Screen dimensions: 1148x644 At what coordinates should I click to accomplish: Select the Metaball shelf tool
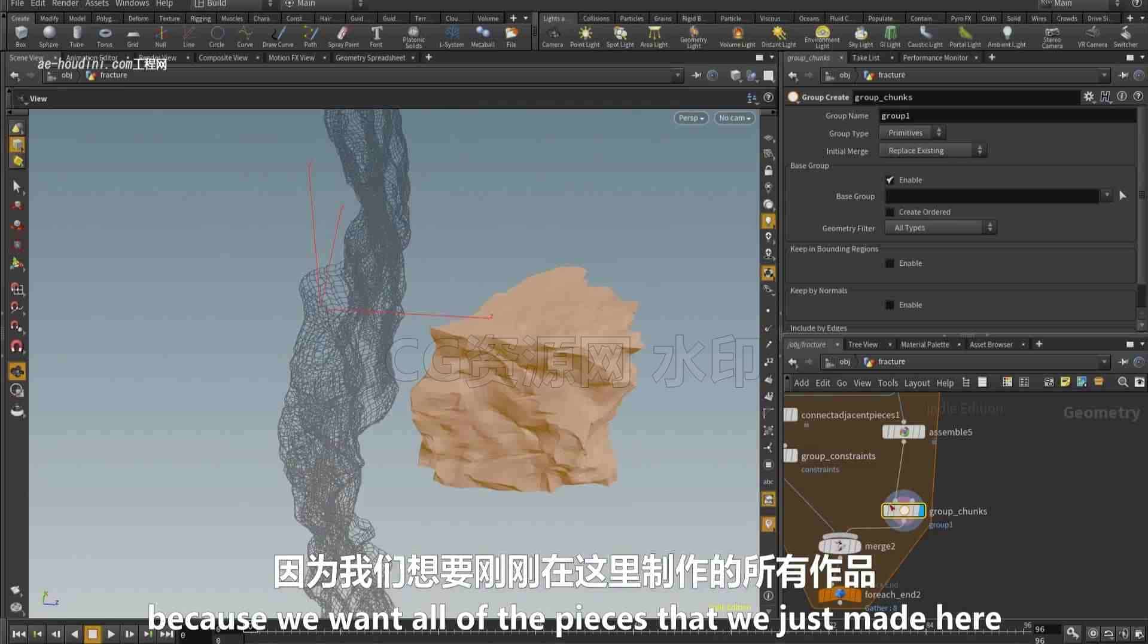point(482,36)
